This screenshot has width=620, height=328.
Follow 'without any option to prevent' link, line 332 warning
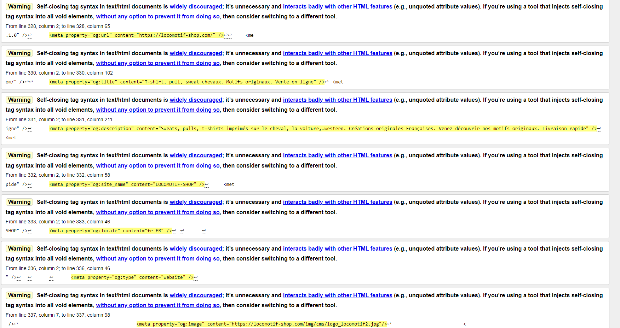click(158, 166)
